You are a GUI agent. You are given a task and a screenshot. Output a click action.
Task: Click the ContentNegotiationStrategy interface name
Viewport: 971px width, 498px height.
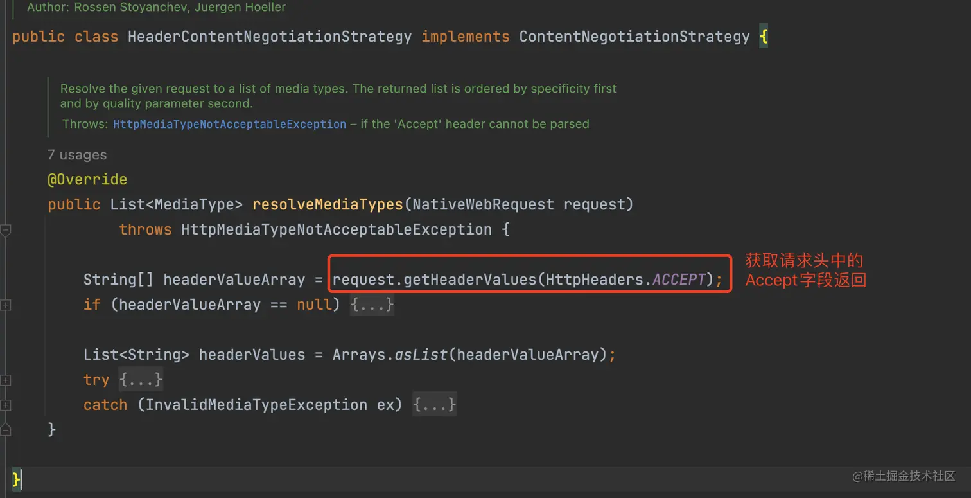tap(634, 37)
